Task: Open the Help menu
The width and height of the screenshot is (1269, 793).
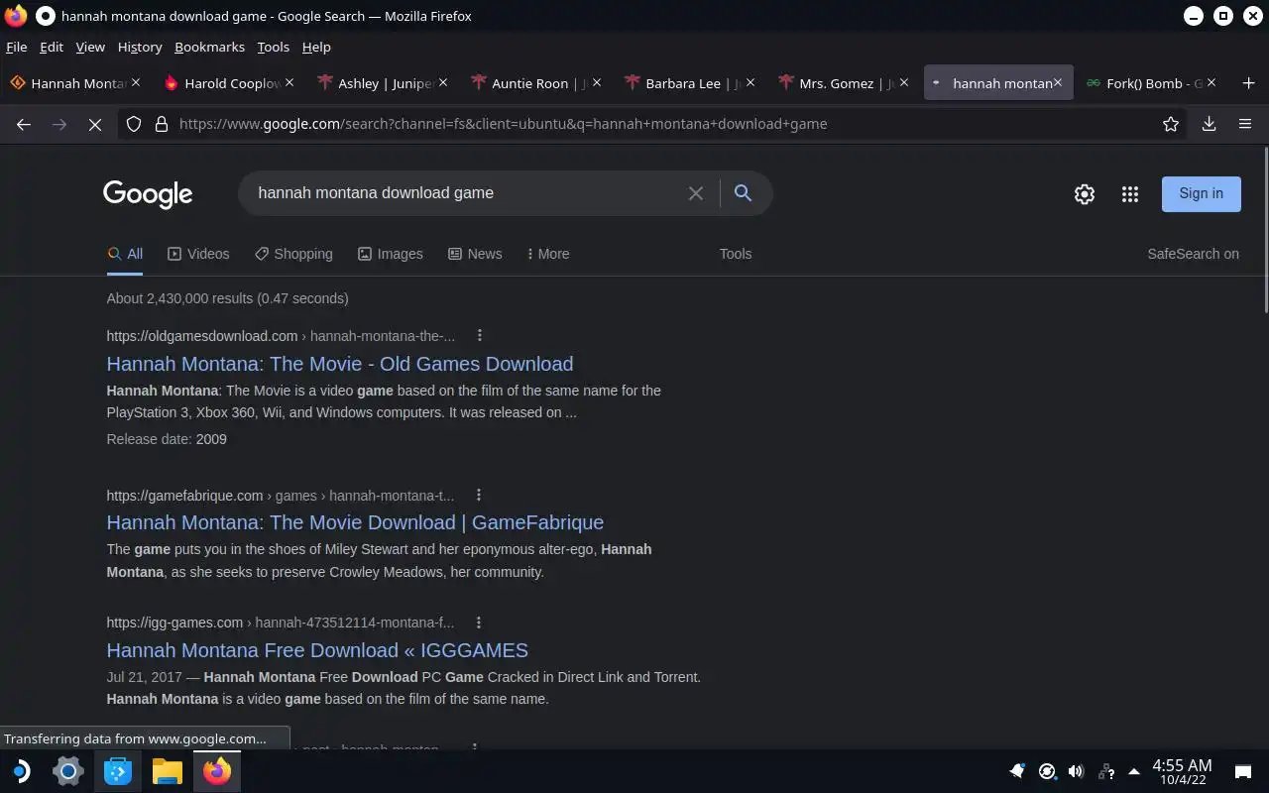Action: [316, 47]
